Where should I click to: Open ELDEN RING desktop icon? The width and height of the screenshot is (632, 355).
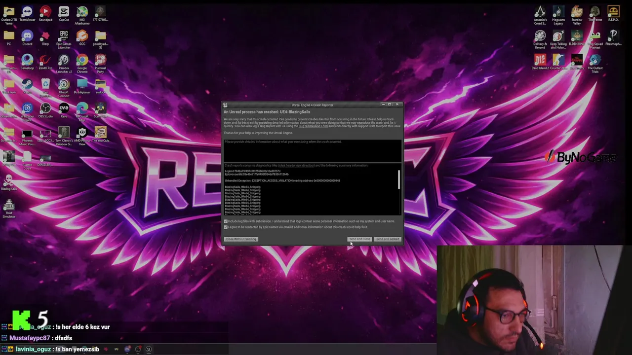pos(577,38)
